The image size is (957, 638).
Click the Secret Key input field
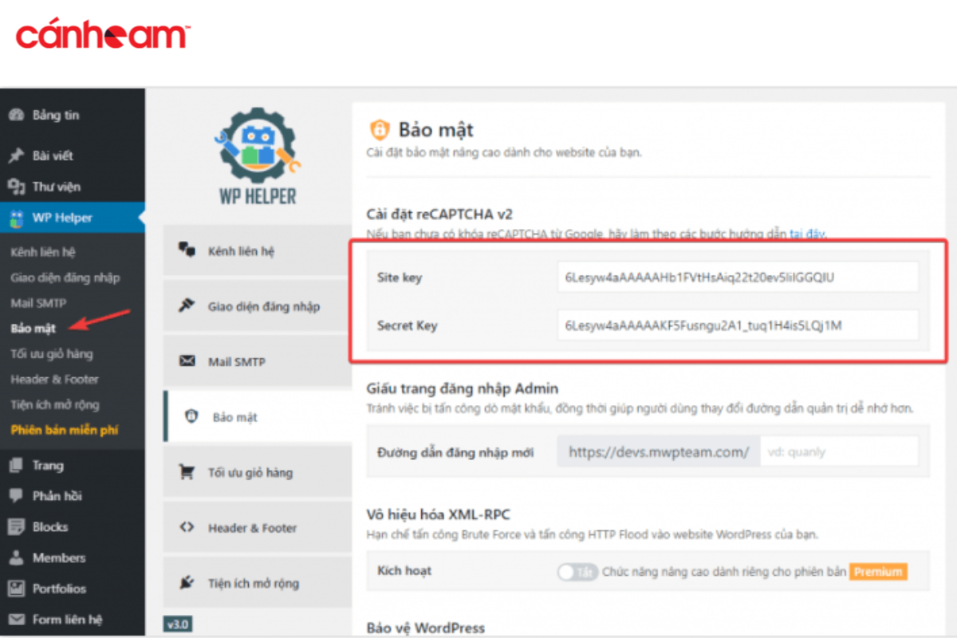[738, 325]
